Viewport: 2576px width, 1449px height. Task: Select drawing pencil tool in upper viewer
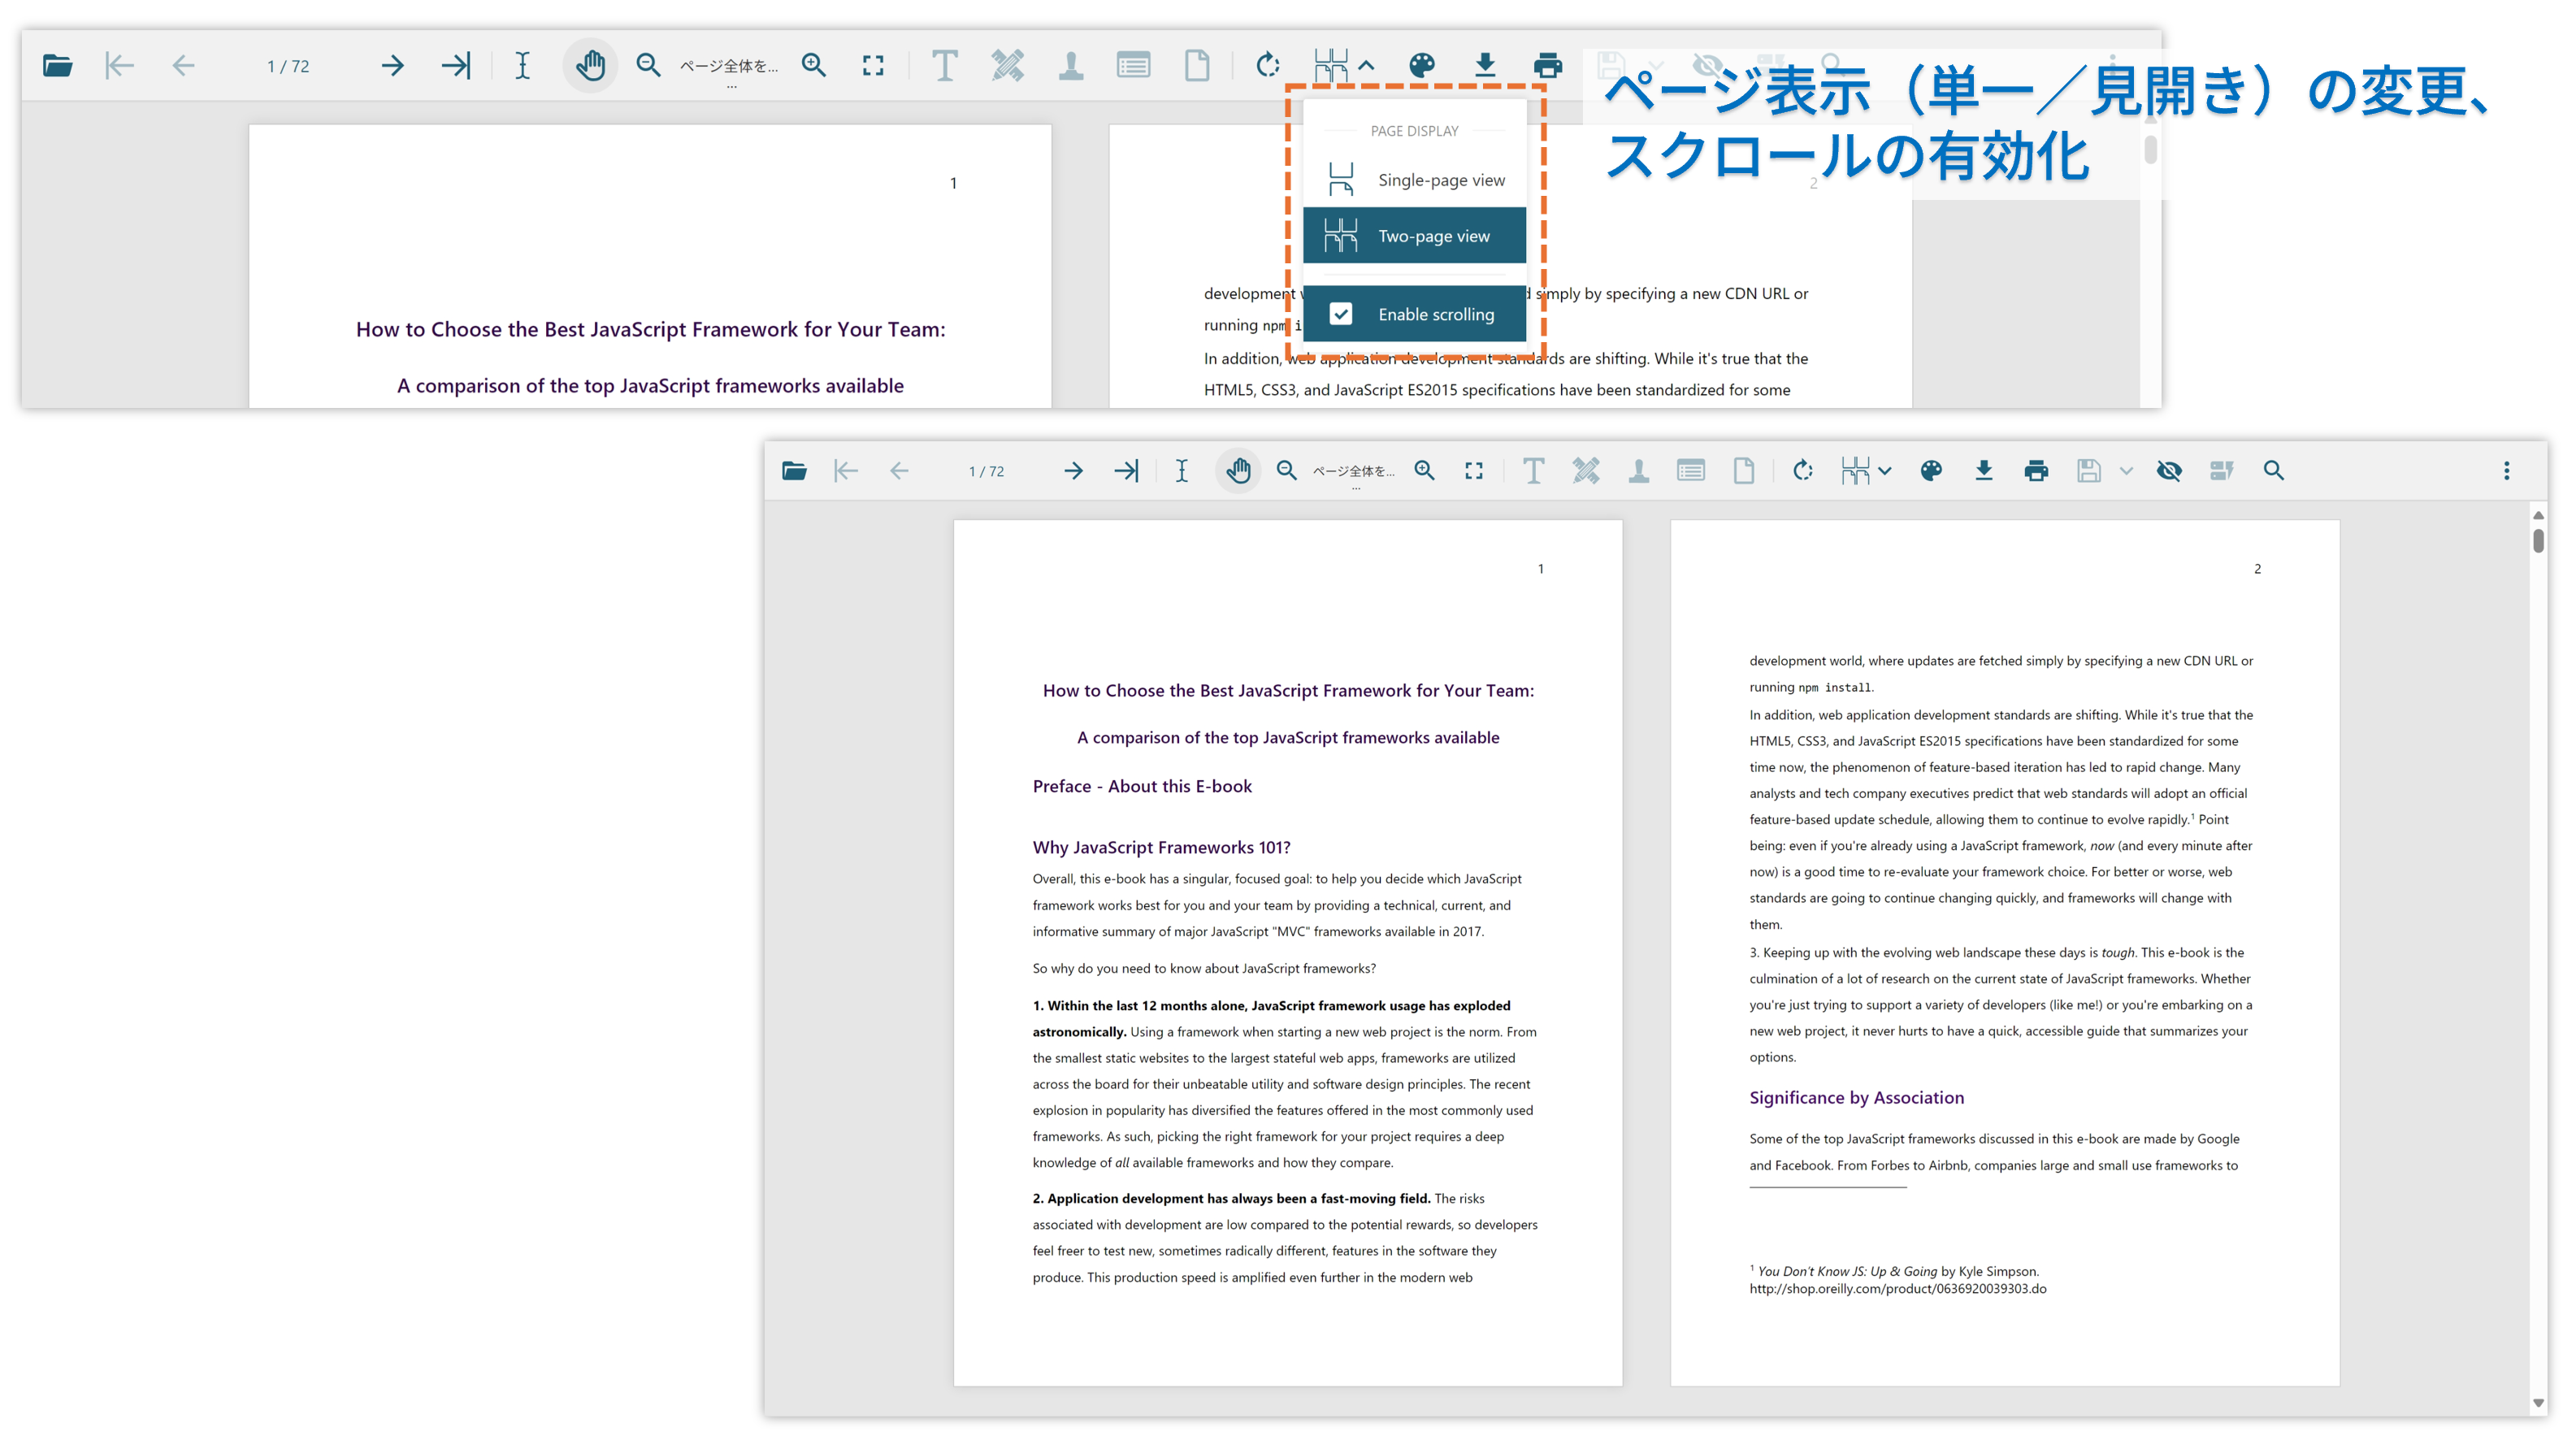[x=1007, y=66]
